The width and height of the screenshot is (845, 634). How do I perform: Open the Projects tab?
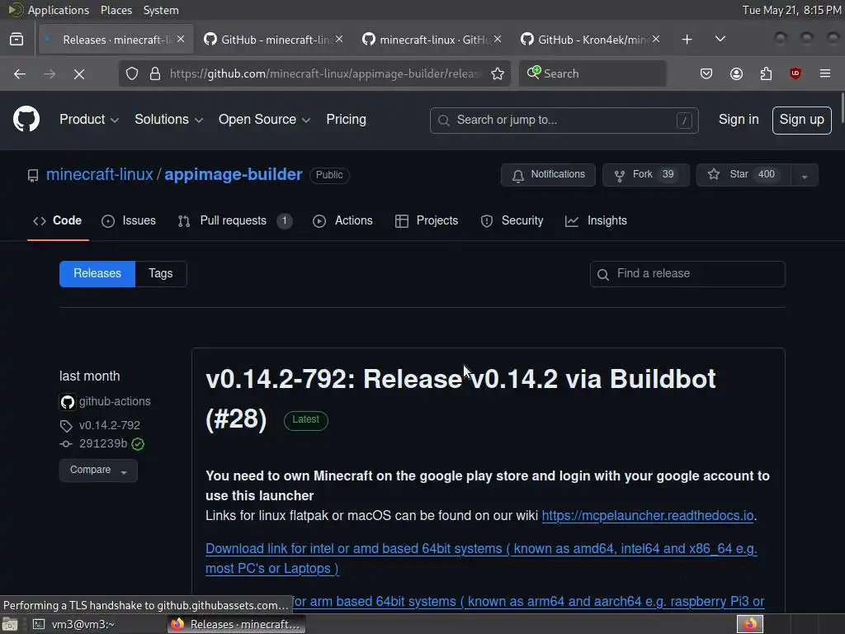coord(427,220)
